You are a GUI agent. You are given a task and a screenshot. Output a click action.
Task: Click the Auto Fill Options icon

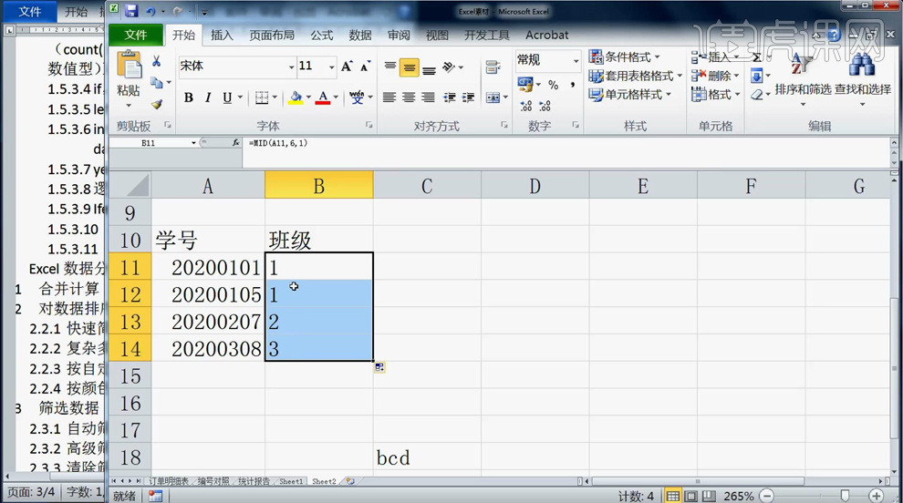[x=379, y=367]
